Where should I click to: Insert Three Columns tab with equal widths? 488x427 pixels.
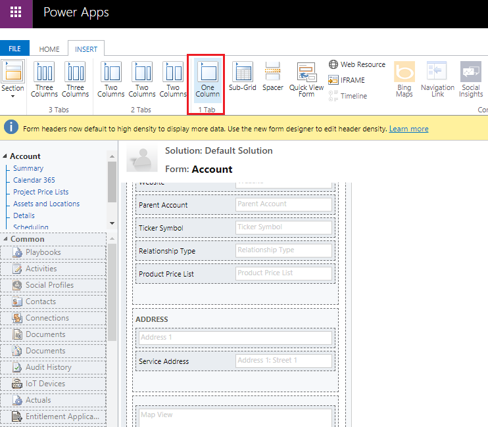[x=44, y=79]
